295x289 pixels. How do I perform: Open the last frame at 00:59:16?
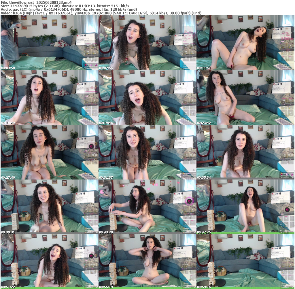pyautogui.click(x=245, y=261)
